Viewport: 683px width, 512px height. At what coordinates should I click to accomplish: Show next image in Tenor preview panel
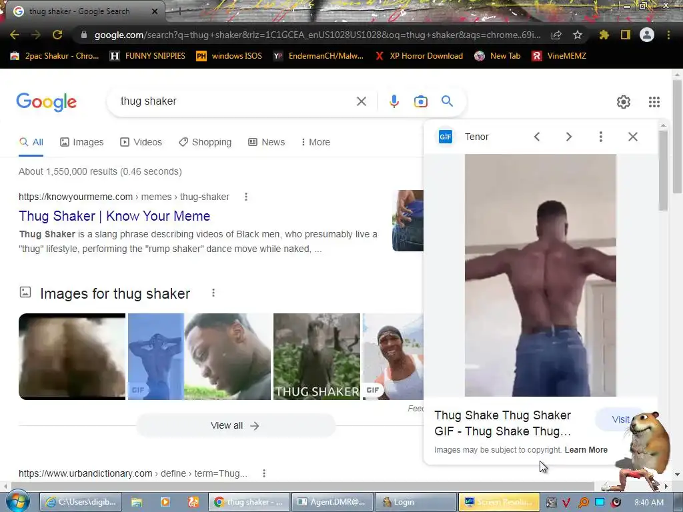(569, 137)
